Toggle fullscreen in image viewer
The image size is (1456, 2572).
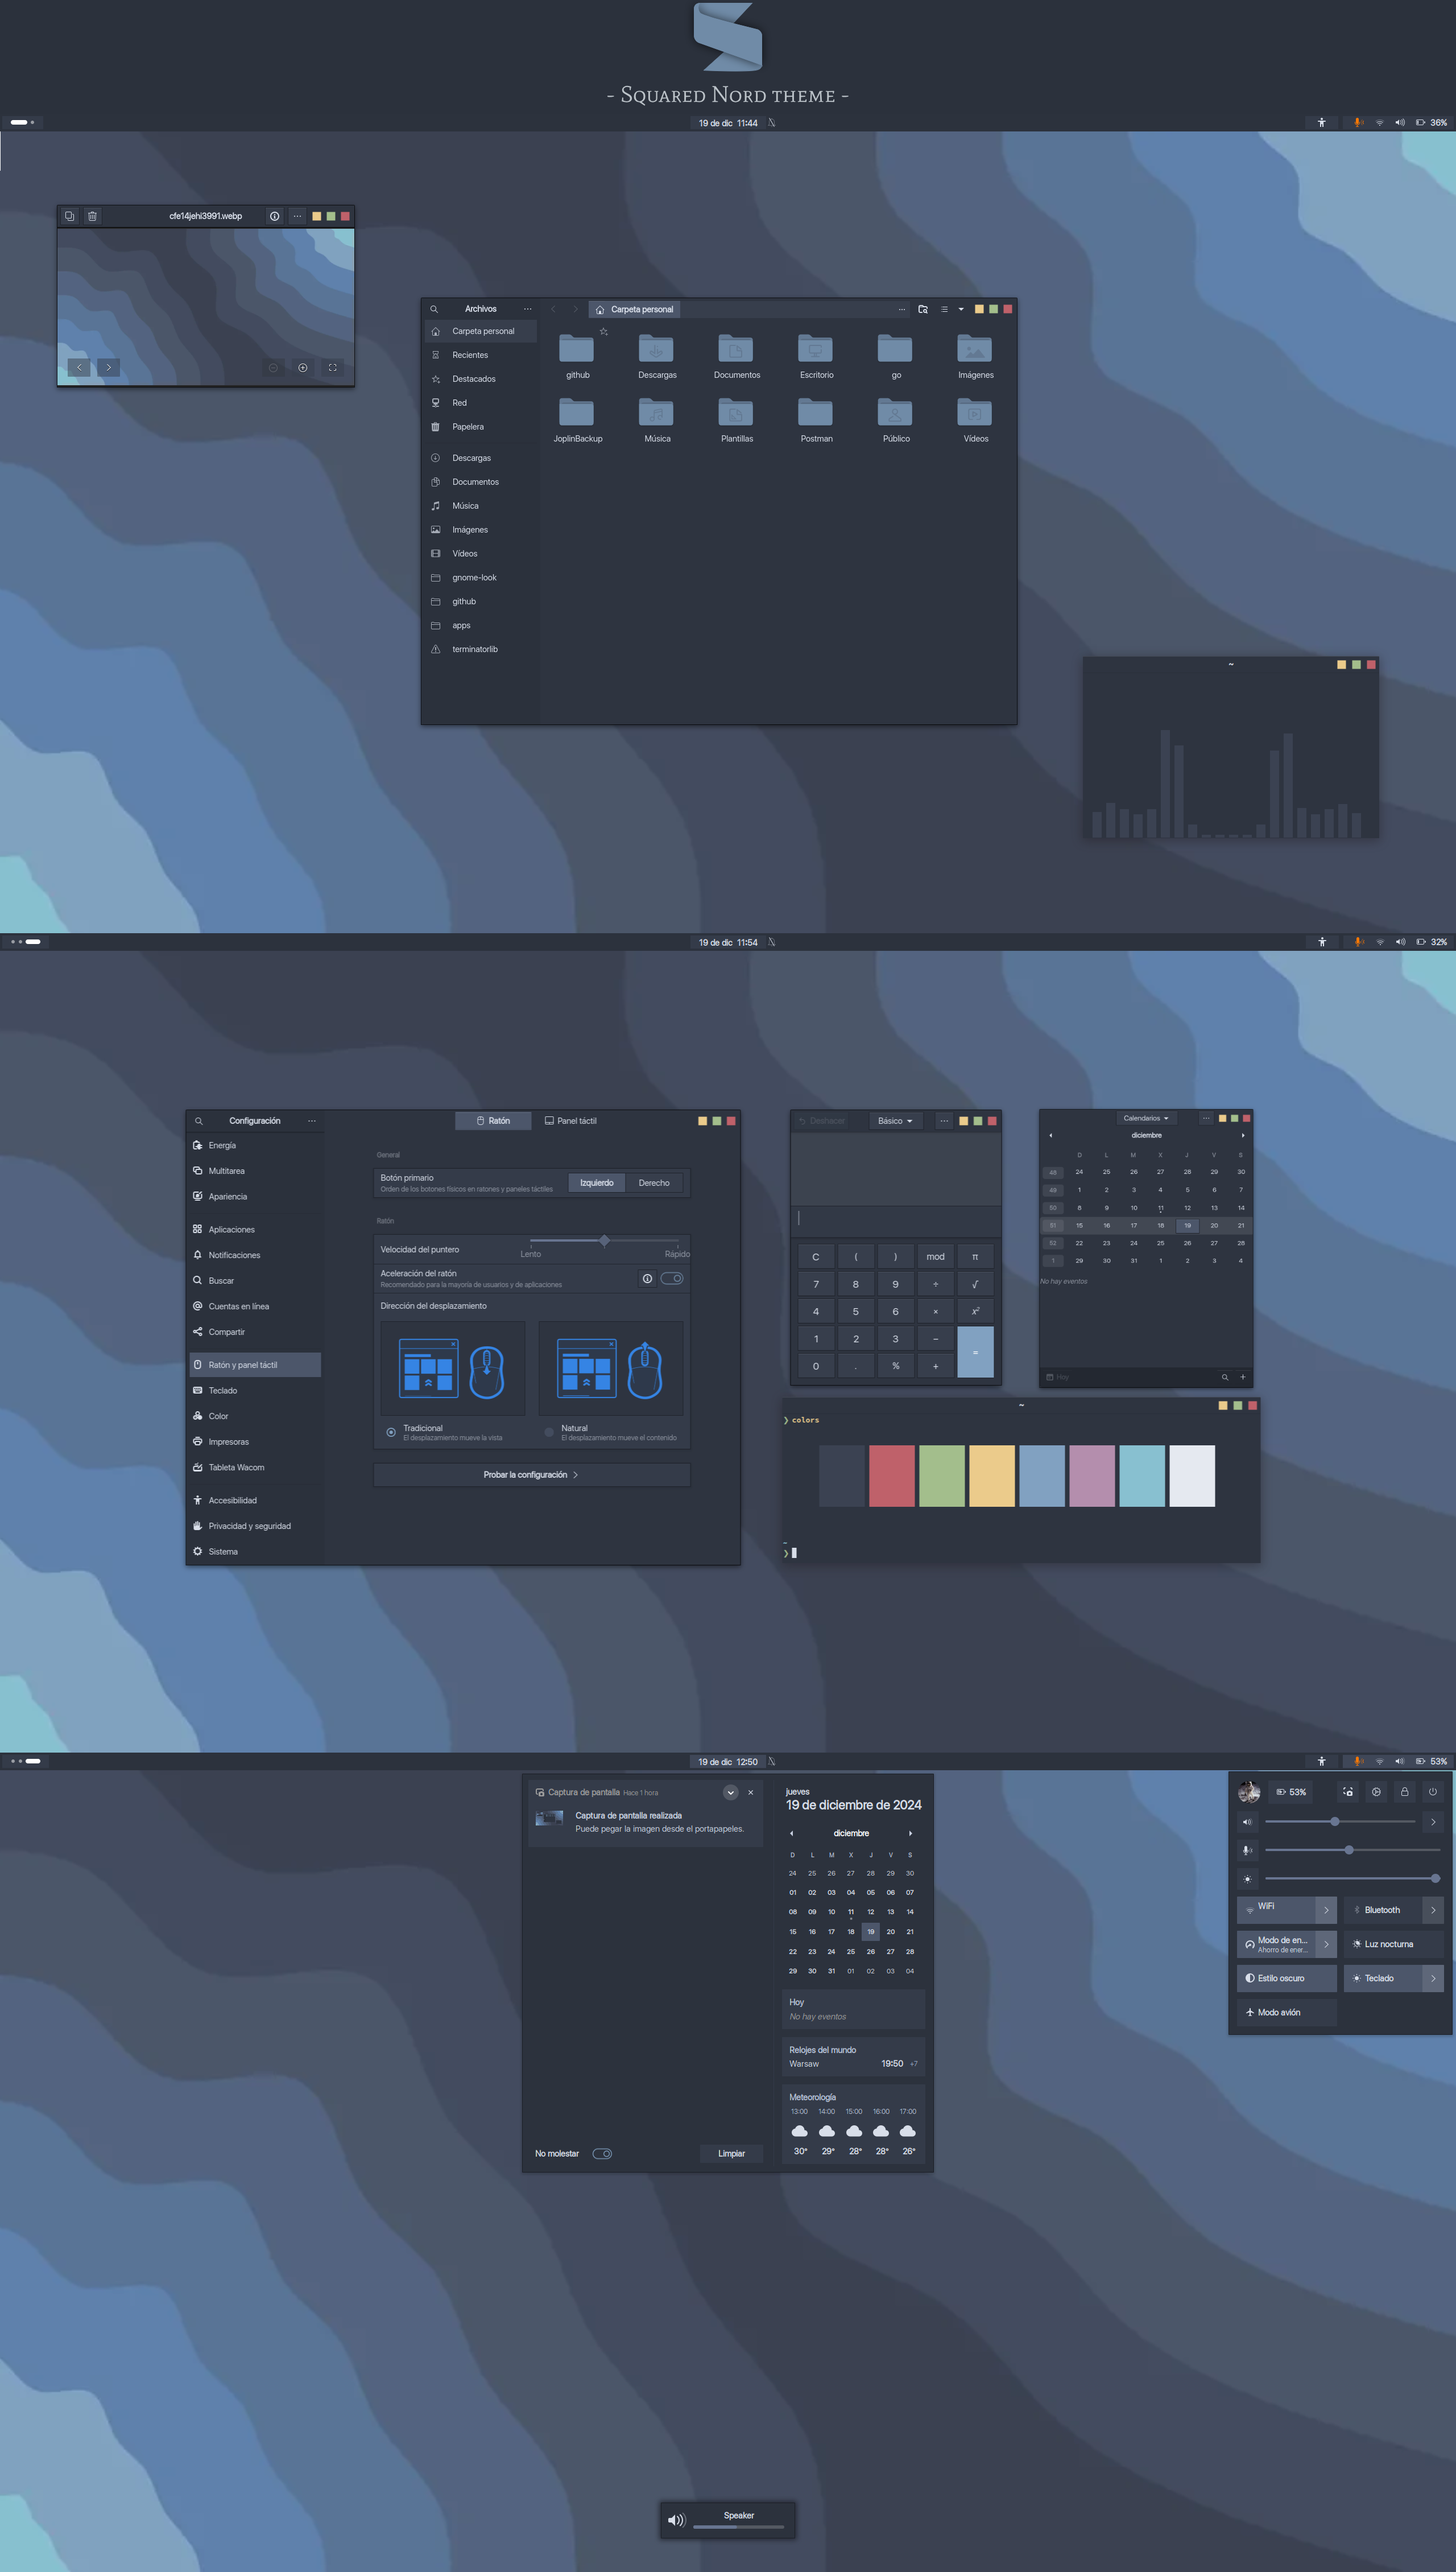pos(333,368)
